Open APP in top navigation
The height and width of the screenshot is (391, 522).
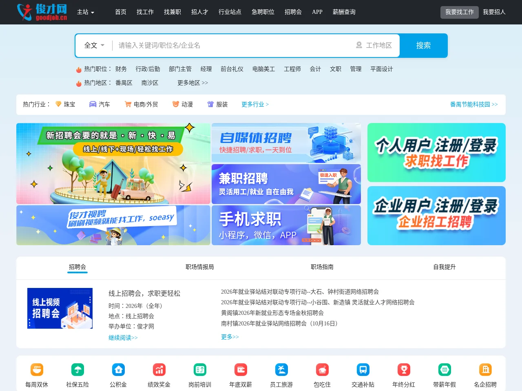[317, 12]
